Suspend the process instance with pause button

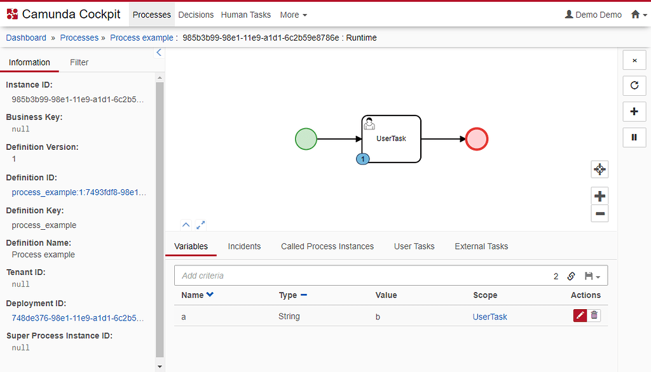click(634, 137)
